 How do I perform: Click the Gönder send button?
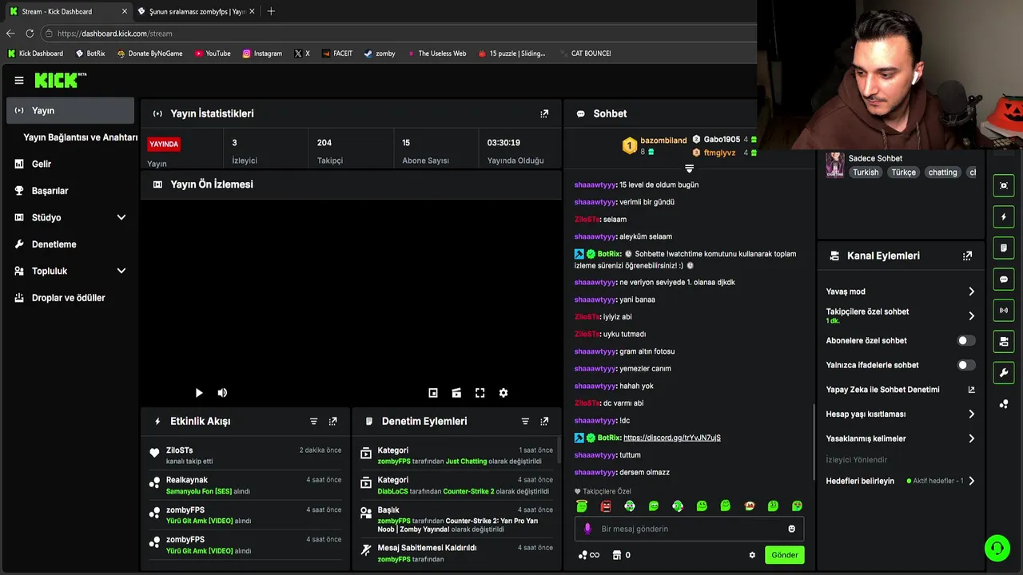pyautogui.click(x=784, y=555)
